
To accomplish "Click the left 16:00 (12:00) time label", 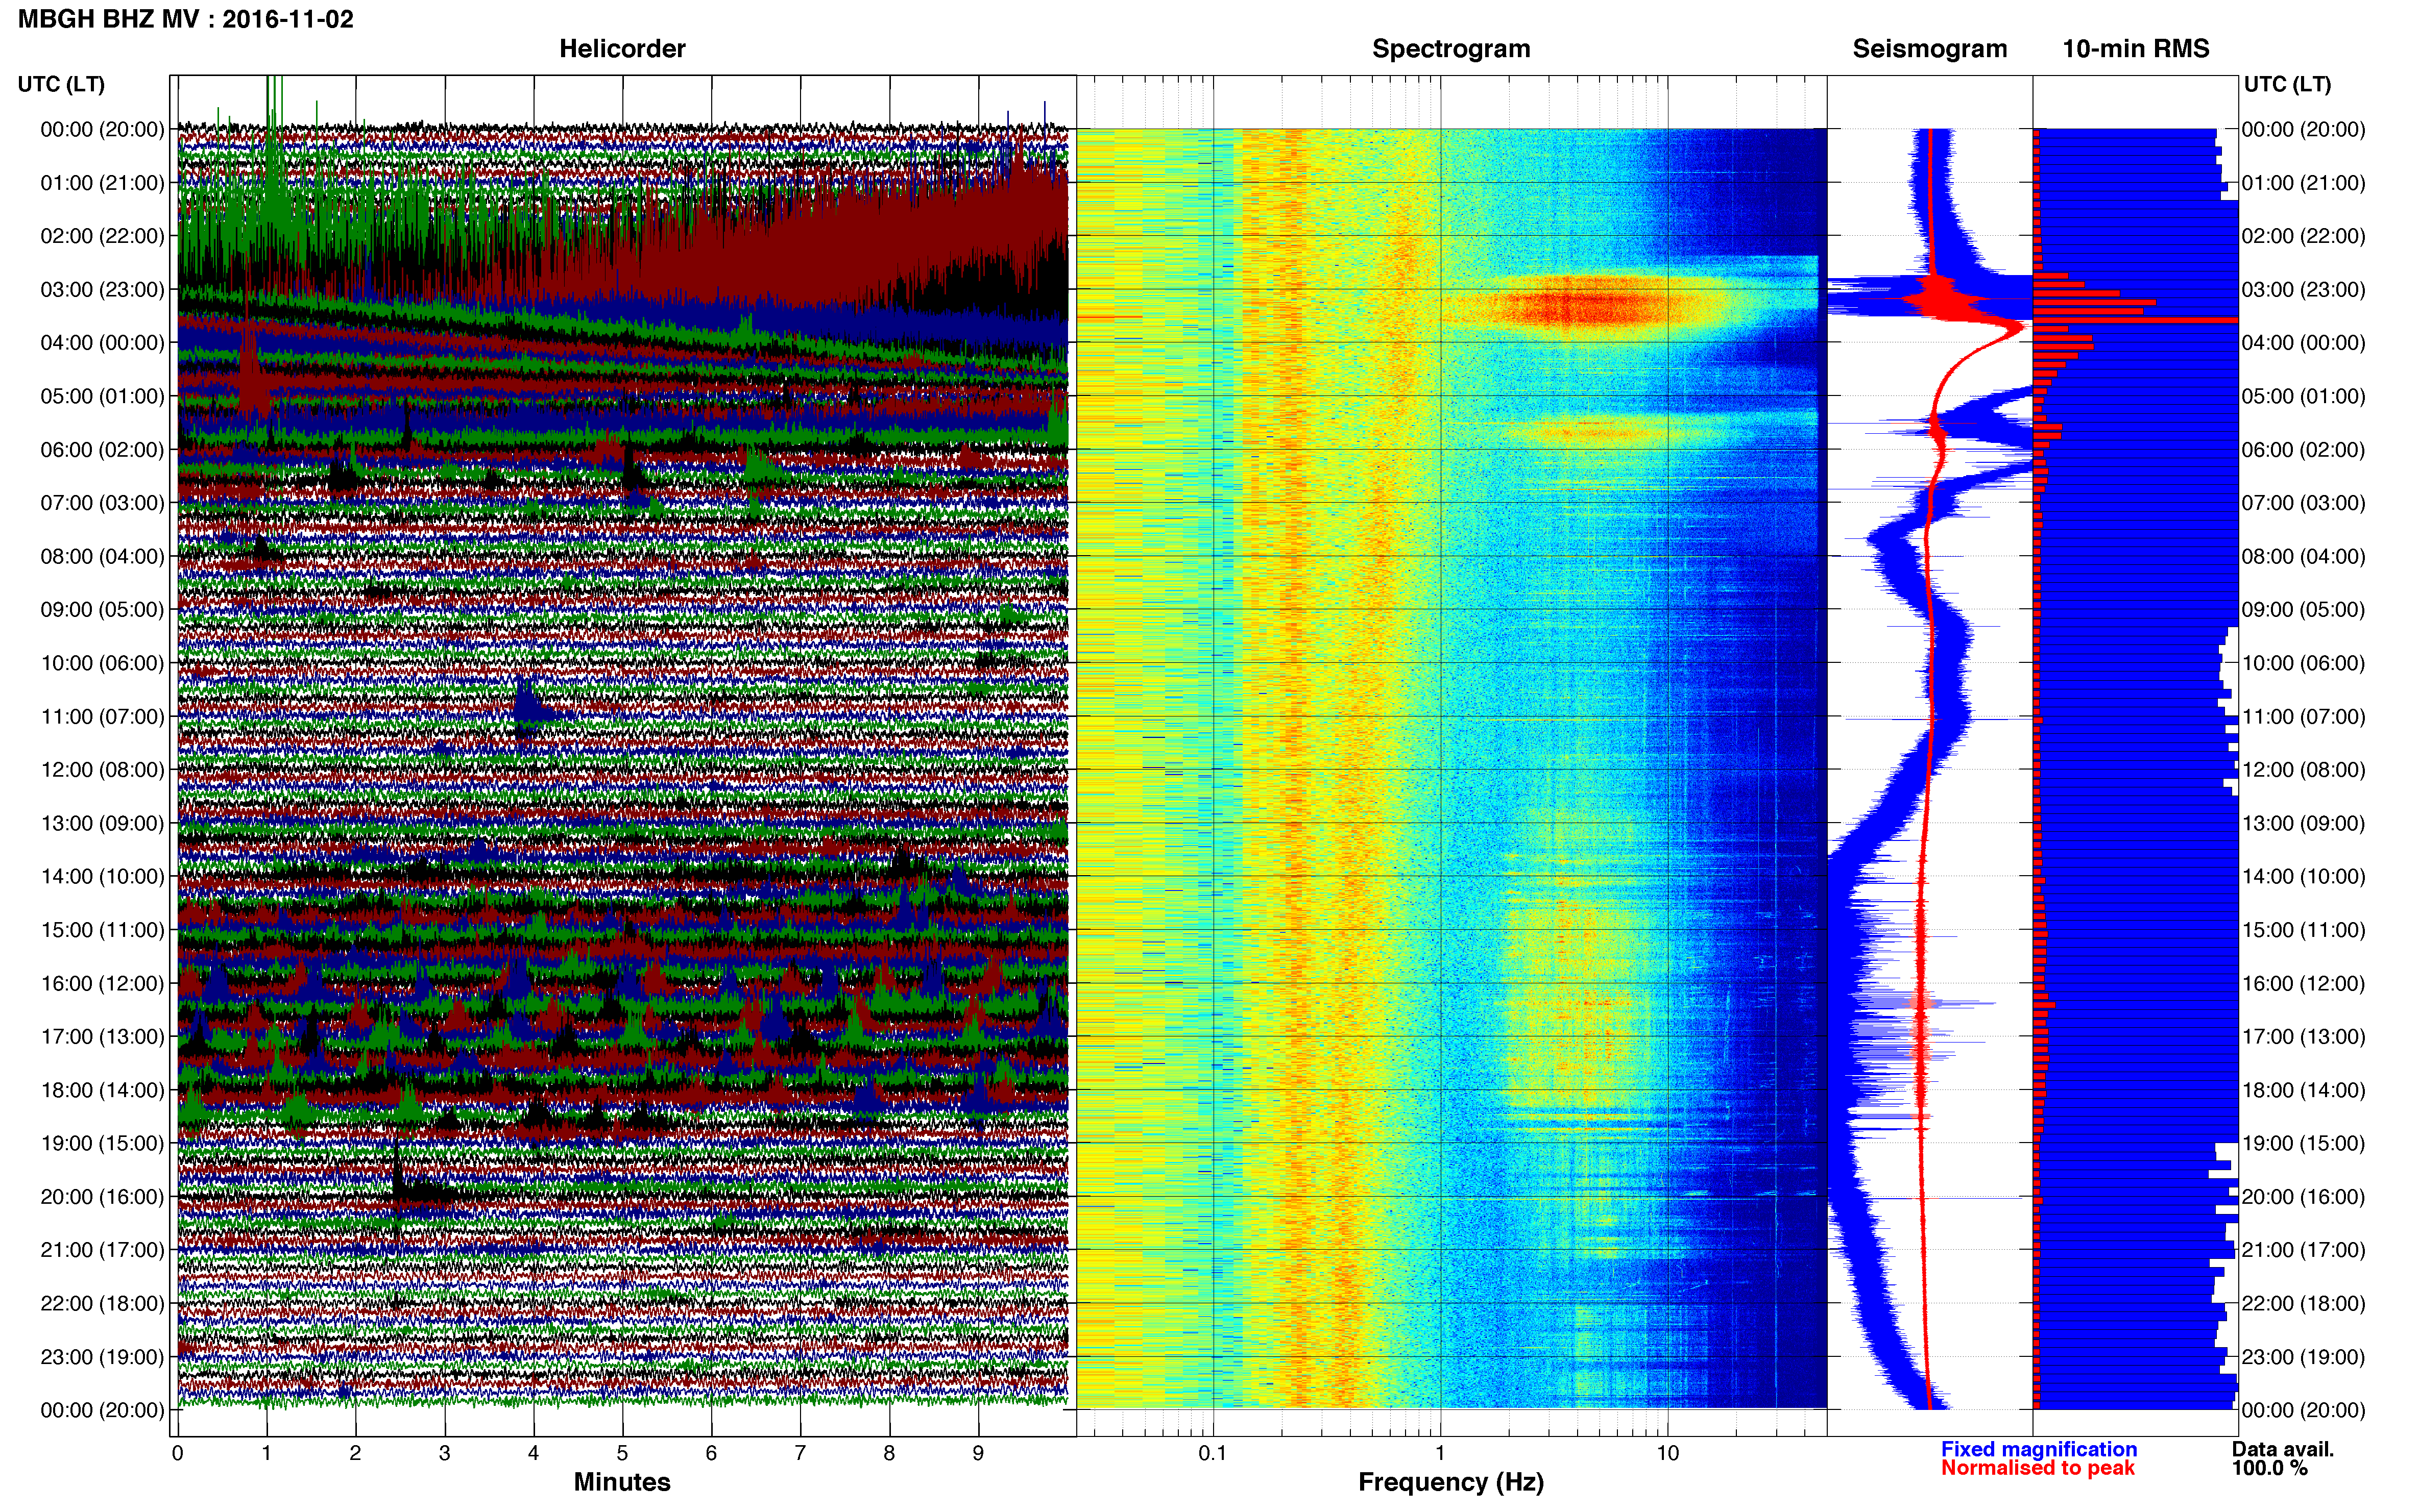I will pos(102,984).
